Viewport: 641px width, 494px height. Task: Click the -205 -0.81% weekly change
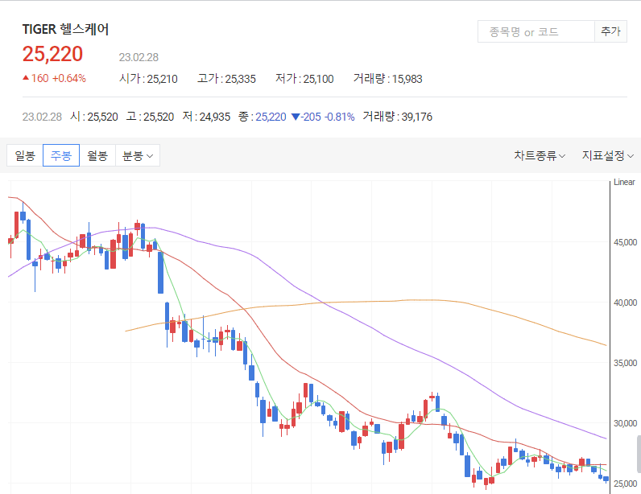[323, 117]
